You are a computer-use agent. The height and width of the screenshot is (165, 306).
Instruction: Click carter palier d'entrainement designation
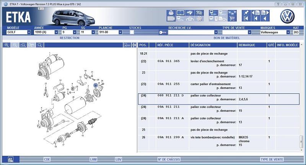click(211, 84)
